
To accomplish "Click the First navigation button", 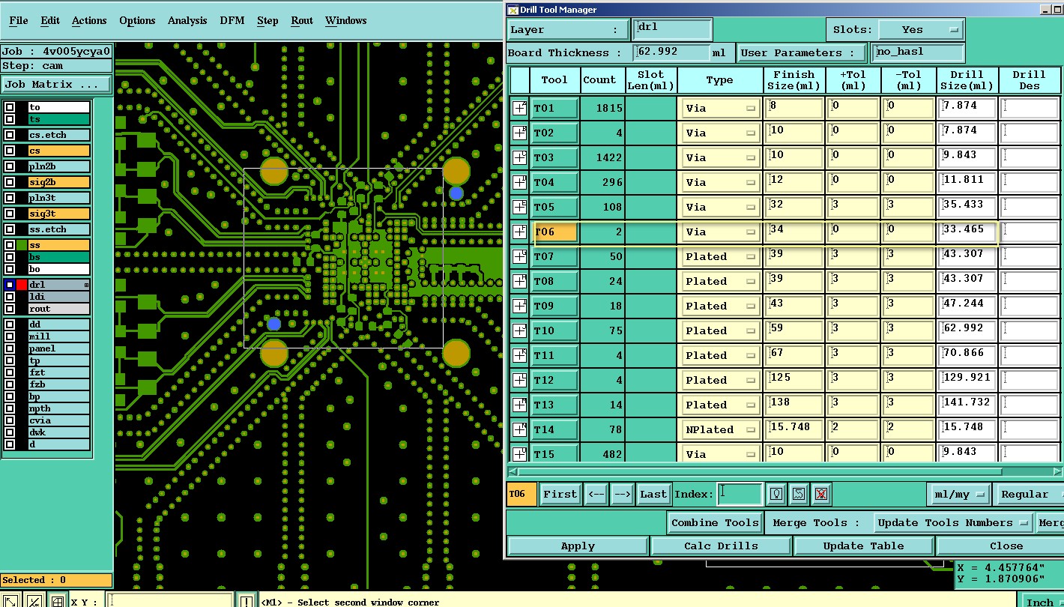I will coord(560,494).
